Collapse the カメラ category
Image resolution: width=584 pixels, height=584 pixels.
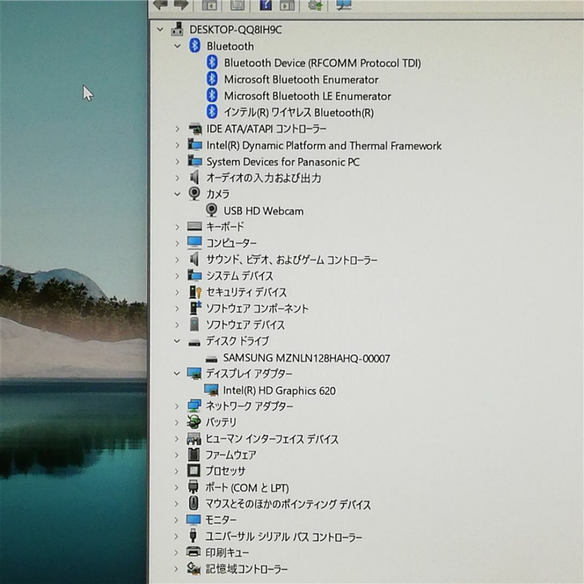point(177,194)
